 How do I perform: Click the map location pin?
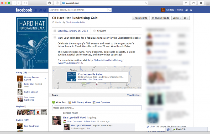pyautogui.click(x=97, y=85)
